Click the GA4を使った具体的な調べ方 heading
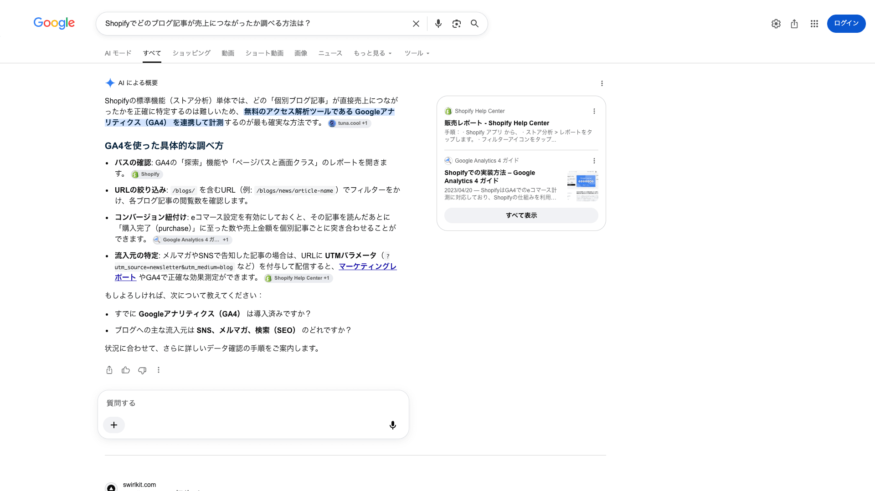Viewport: 875px width, 491px height. click(164, 146)
